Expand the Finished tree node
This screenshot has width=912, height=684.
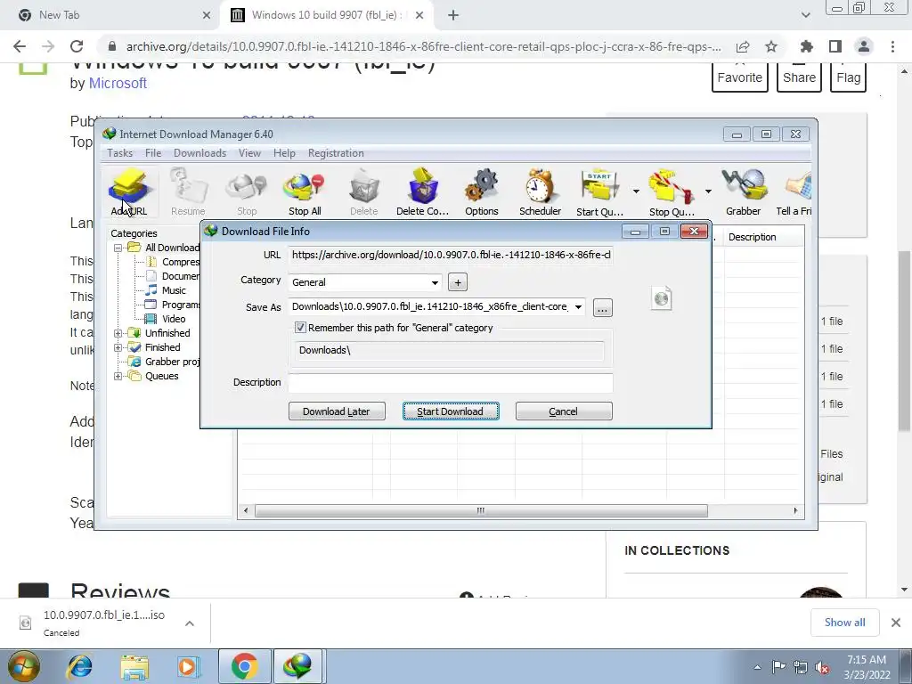click(x=118, y=348)
